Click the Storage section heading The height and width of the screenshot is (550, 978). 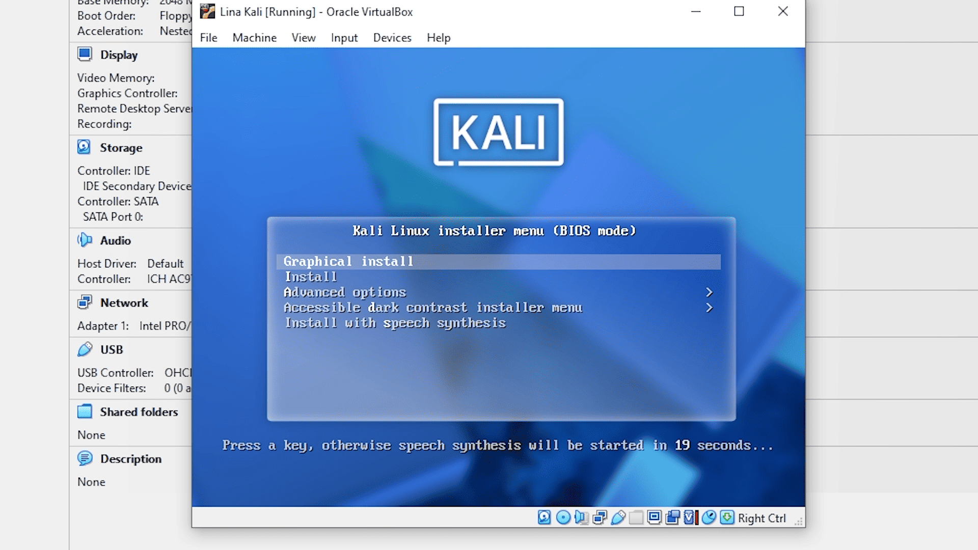(x=121, y=148)
